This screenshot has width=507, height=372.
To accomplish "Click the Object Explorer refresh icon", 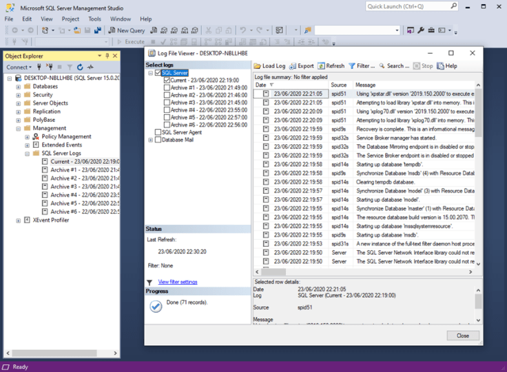I will (x=80, y=67).
